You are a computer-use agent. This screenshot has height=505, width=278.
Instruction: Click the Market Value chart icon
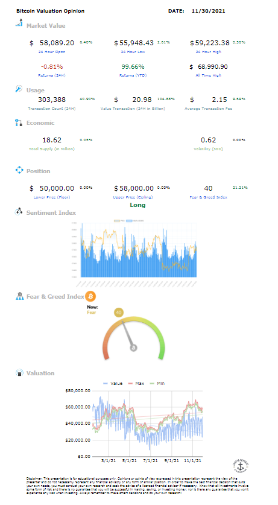(19, 23)
